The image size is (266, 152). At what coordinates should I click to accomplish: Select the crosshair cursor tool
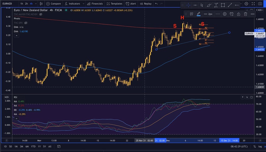tap(188, 5)
